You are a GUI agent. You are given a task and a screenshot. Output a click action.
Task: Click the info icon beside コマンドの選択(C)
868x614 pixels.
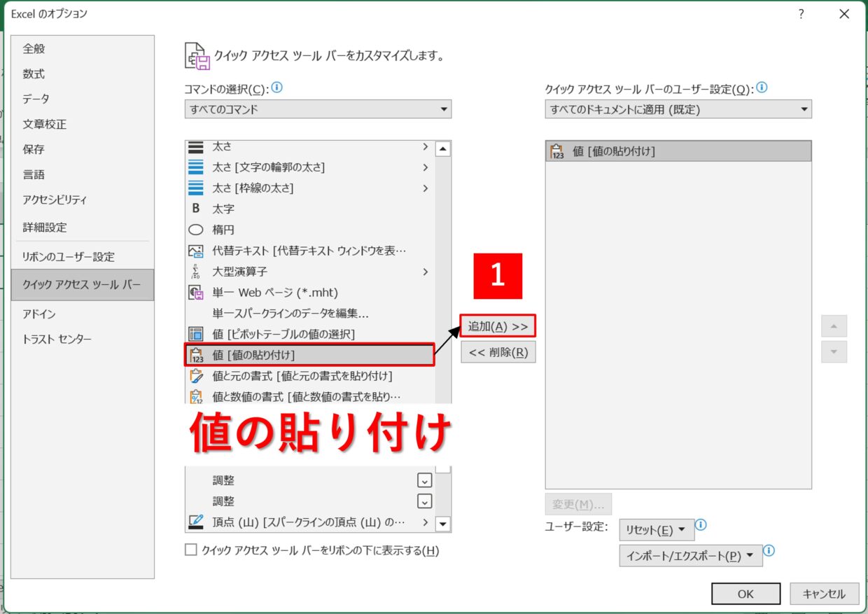pyautogui.click(x=276, y=88)
